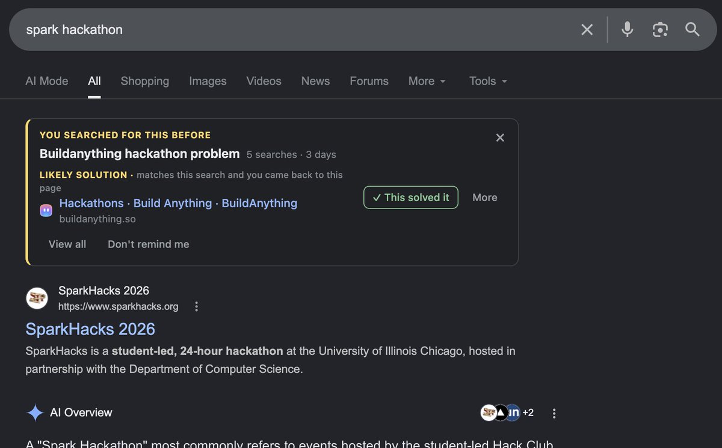Click the sparkhacks.org URL
This screenshot has width=722, height=448.
[x=119, y=307]
